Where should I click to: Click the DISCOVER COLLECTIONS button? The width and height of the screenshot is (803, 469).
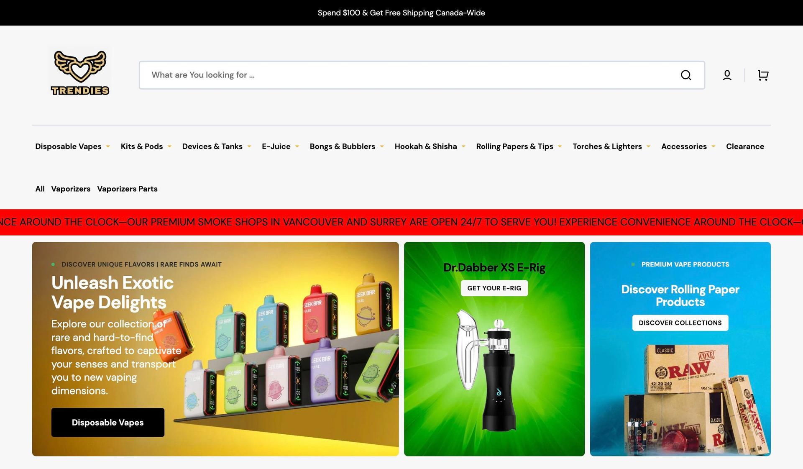pyautogui.click(x=680, y=323)
